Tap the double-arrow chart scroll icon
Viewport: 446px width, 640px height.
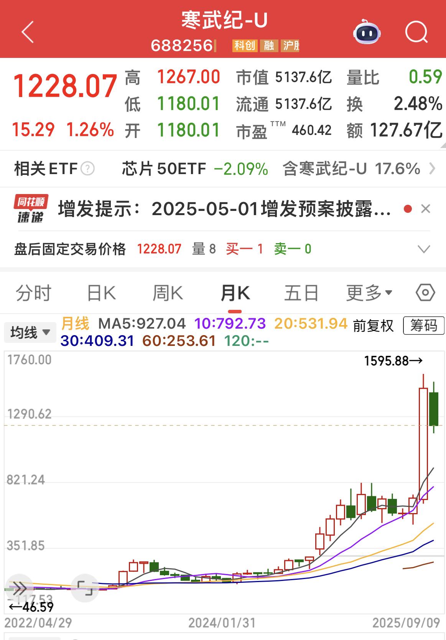point(19,587)
